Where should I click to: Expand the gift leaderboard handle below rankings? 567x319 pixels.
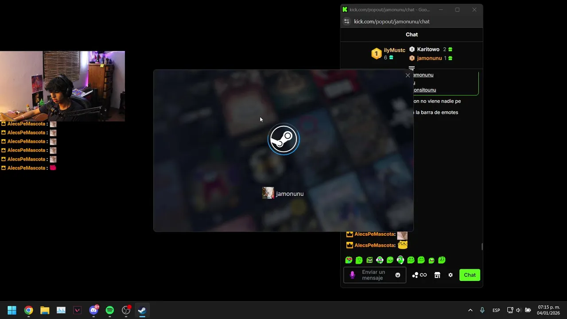pos(412,68)
